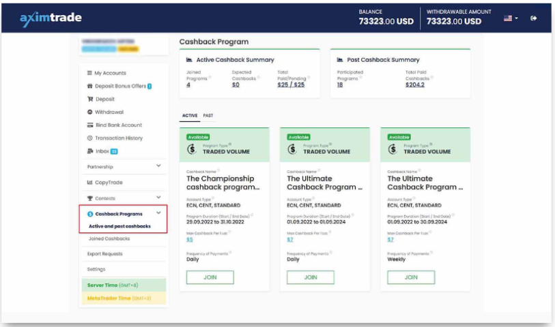Click the Deposit Bonus Offers count badge
Screen dimensions: 555x327
click(x=150, y=86)
